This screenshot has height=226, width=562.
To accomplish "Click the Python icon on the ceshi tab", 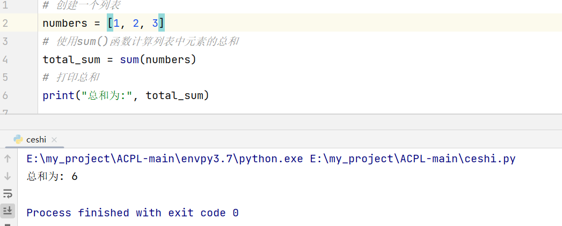I will click(x=18, y=139).
